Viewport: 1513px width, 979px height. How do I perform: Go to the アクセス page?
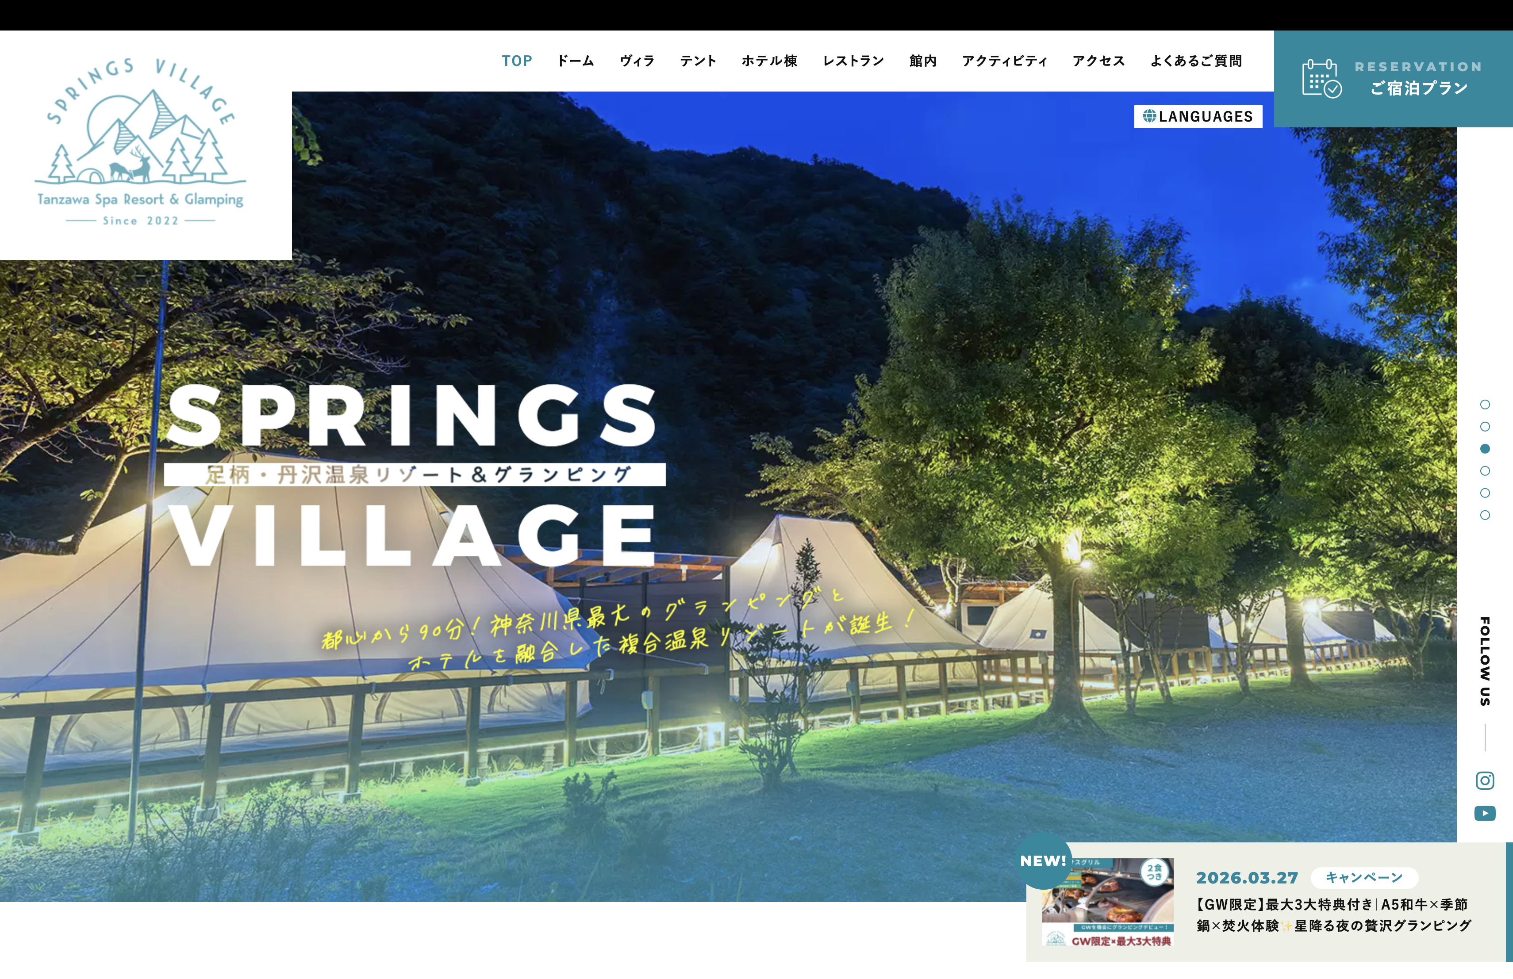coord(1098,61)
